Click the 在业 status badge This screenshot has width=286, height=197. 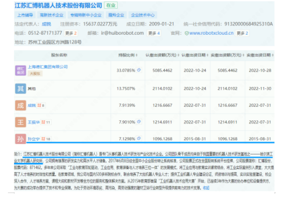click(111, 5)
